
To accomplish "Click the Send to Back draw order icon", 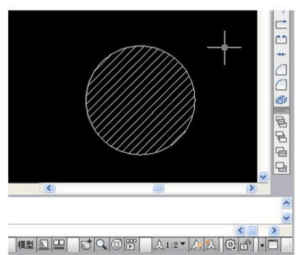I will coord(281,137).
